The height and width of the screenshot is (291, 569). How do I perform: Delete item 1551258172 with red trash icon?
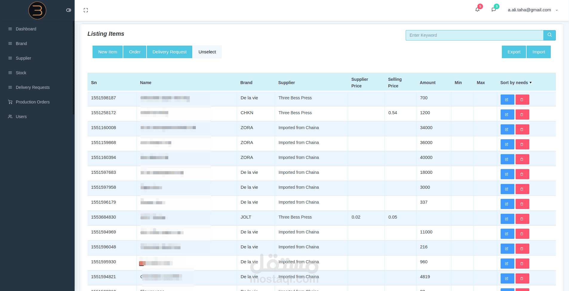pyautogui.click(x=522, y=114)
